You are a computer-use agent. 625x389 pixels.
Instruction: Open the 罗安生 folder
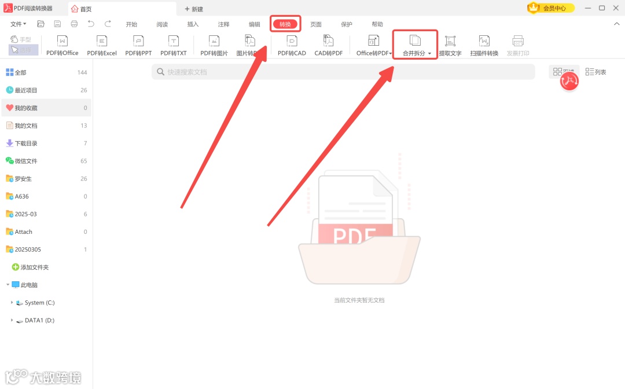click(46, 178)
